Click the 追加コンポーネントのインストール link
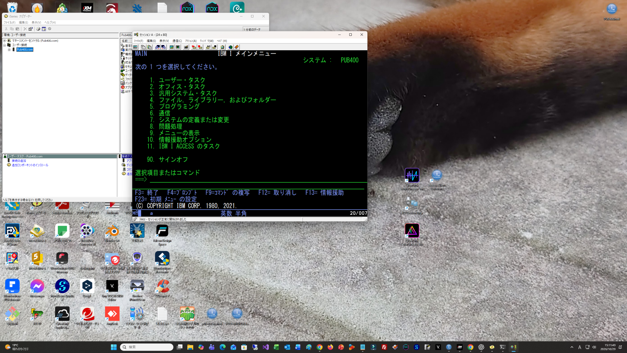The image size is (627, 353). [30, 165]
